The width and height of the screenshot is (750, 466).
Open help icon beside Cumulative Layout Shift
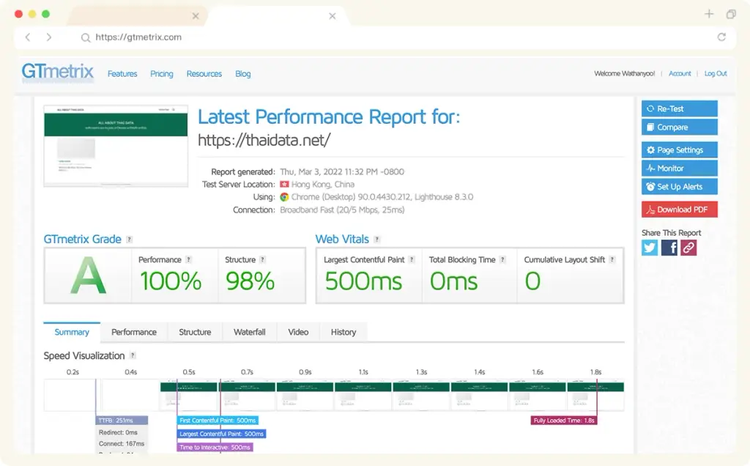[x=612, y=259]
